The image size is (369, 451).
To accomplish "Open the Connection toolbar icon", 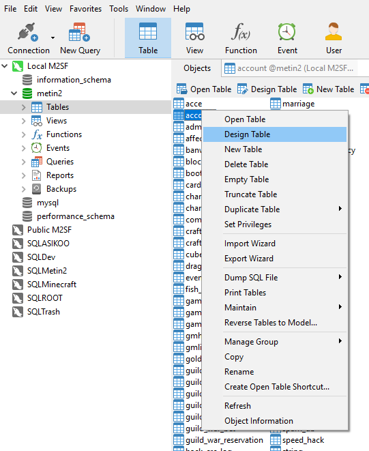I will pos(27,32).
